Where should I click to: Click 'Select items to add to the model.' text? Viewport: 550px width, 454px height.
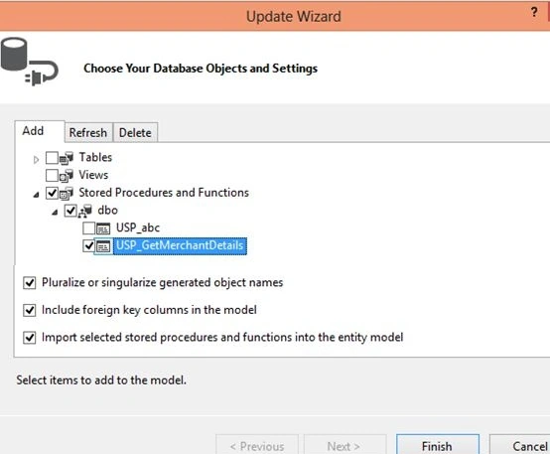tap(101, 379)
